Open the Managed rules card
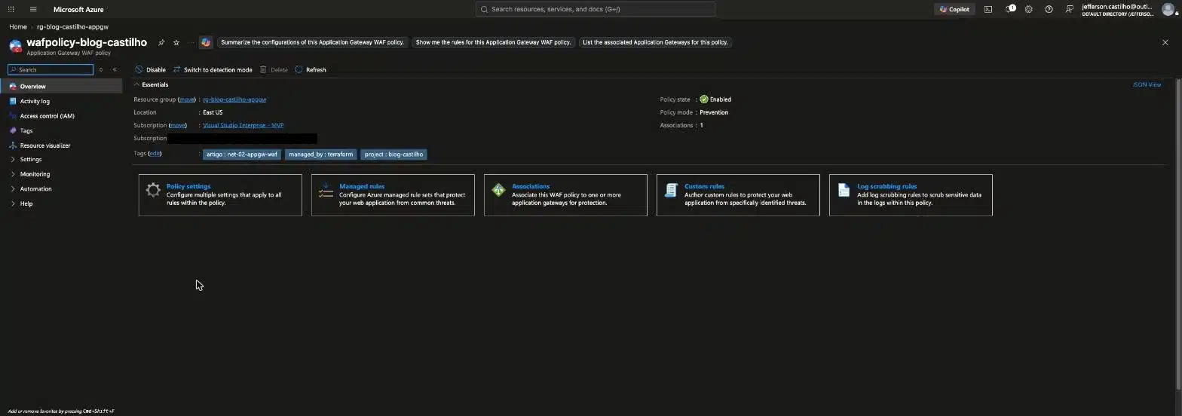 click(x=393, y=194)
